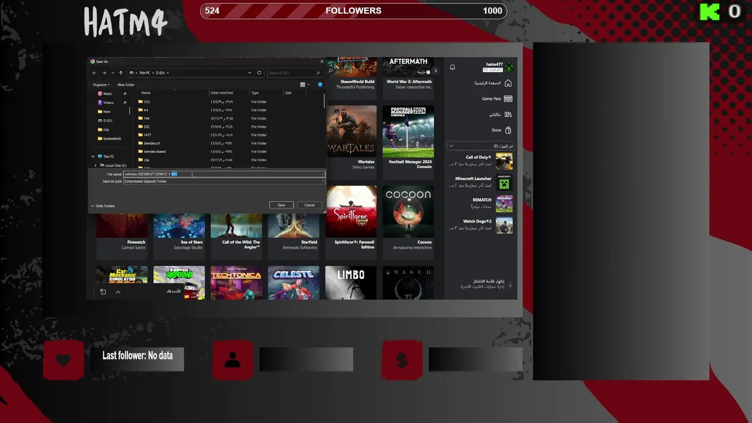Expand the address bar history dropdown
Viewport: 752px width, 423px height.
tap(250, 73)
